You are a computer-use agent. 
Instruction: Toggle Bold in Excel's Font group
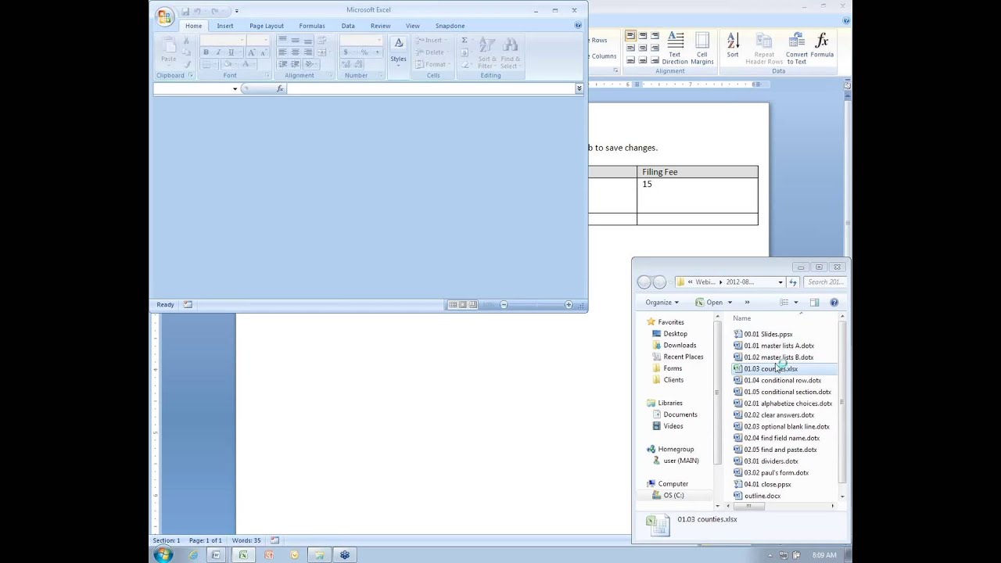[x=206, y=52]
